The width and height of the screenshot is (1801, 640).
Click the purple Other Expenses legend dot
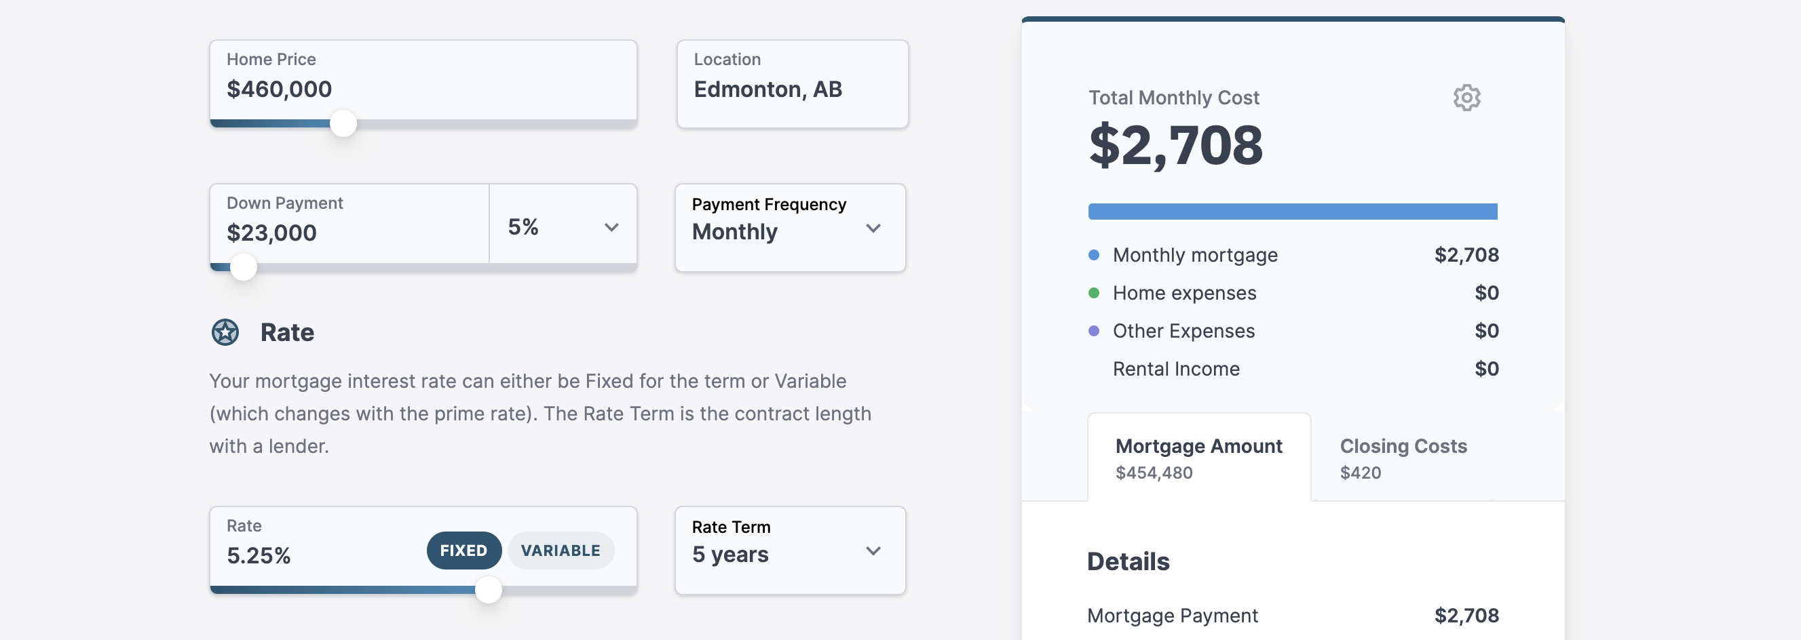click(x=1094, y=330)
